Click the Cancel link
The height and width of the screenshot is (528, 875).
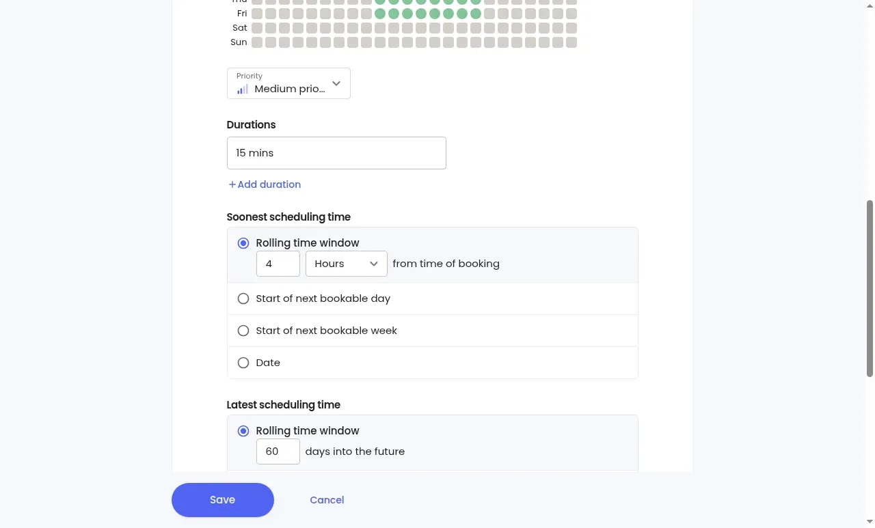327,500
